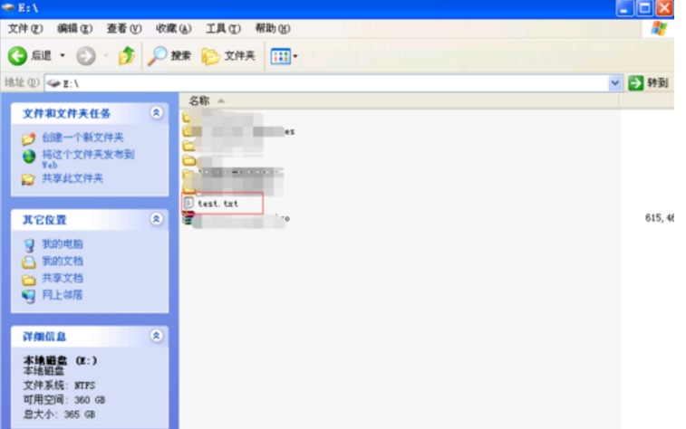Click the My Computer icon in sidebar
Viewport: 686px width, 429px height.
[29, 245]
